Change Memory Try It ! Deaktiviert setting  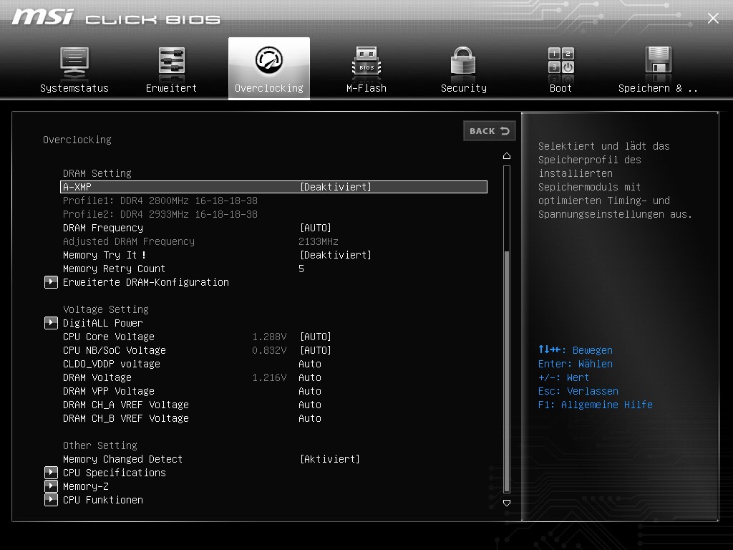335,255
